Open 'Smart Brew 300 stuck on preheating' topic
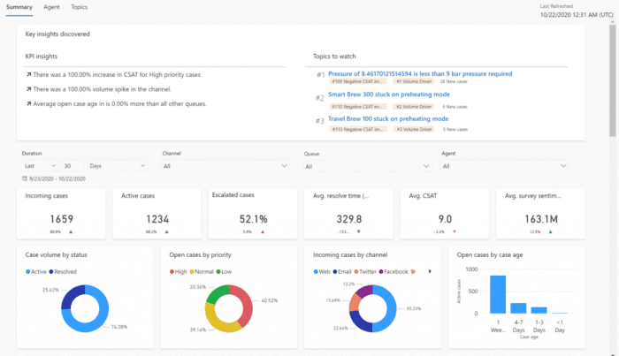 (389, 94)
